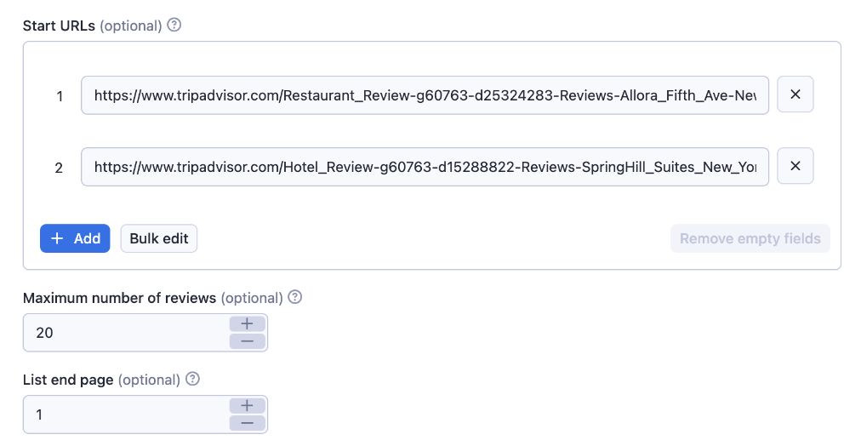Screen dimensions: 861x446
Task: Focus the Restaurant_Review URL input field
Action: coord(425,95)
